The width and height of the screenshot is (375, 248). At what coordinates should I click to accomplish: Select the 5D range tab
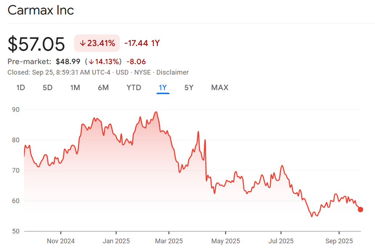click(x=48, y=88)
